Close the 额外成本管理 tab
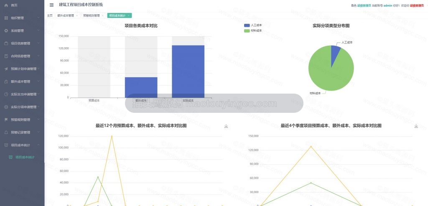The image size is (428, 206). [77, 15]
